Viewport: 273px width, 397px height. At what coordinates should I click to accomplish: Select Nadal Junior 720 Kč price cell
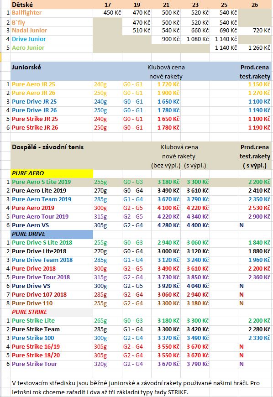point(255,31)
